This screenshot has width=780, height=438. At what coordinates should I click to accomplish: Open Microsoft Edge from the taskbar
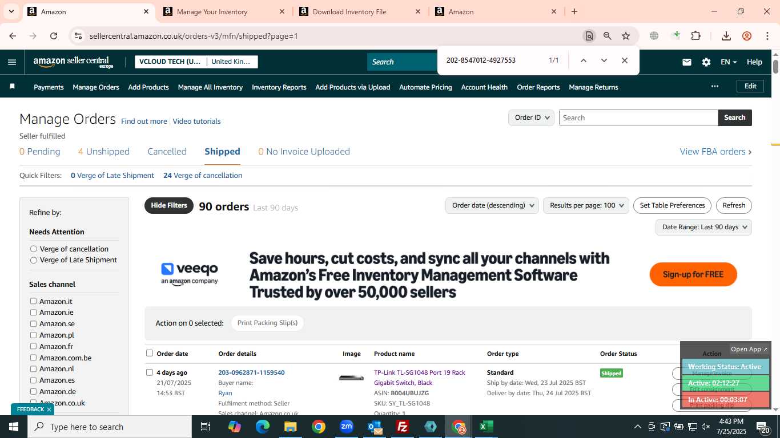[x=263, y=427]
